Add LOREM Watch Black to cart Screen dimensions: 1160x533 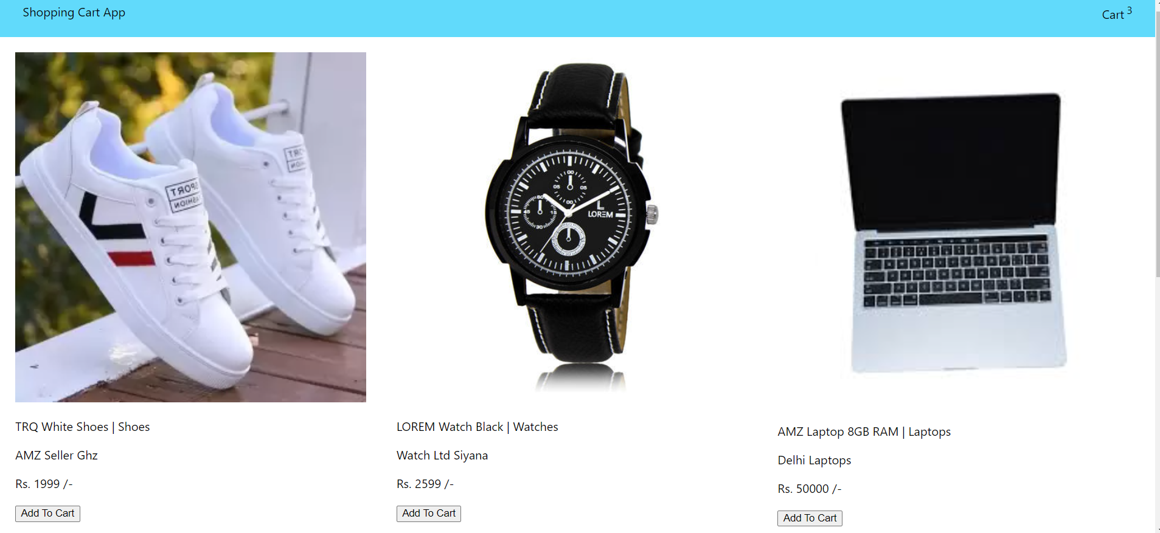[x=429, y=514]
